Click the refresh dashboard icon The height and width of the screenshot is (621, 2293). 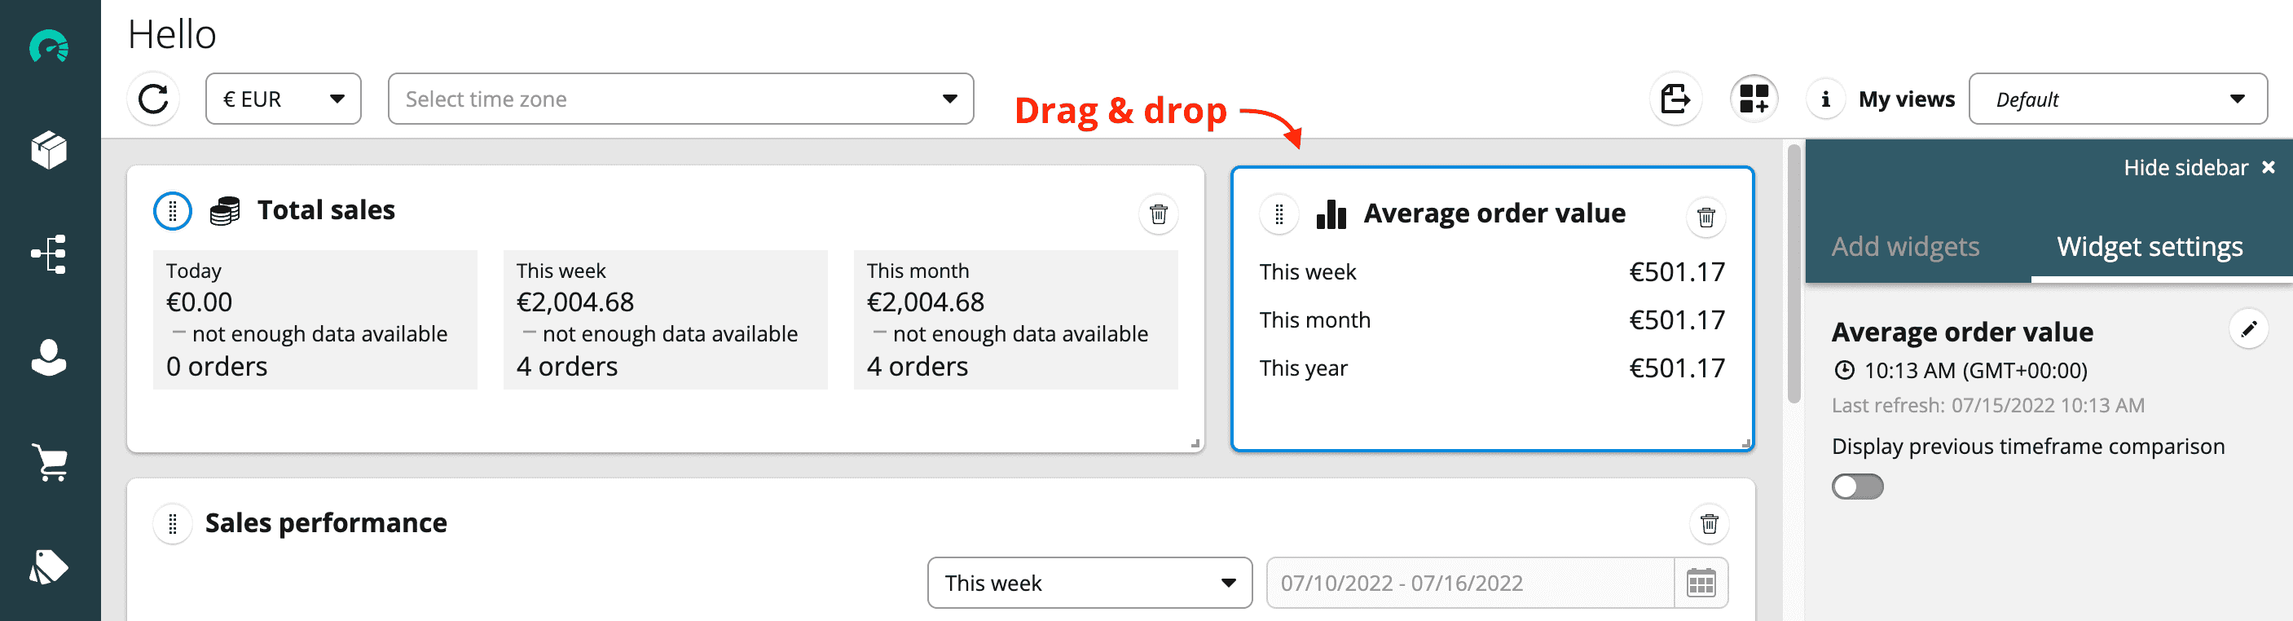(153, 99)
